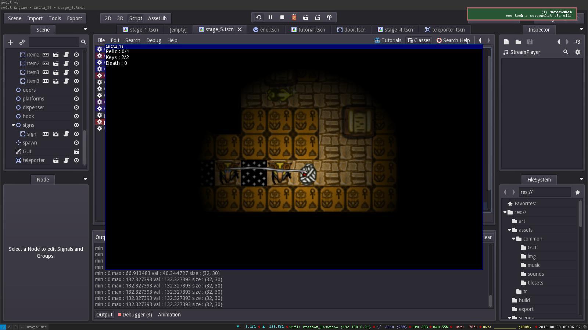This screenshot has width=588, height=330.
Task: Switch to the tutorial.tscn tab
Action: (308, 30)
